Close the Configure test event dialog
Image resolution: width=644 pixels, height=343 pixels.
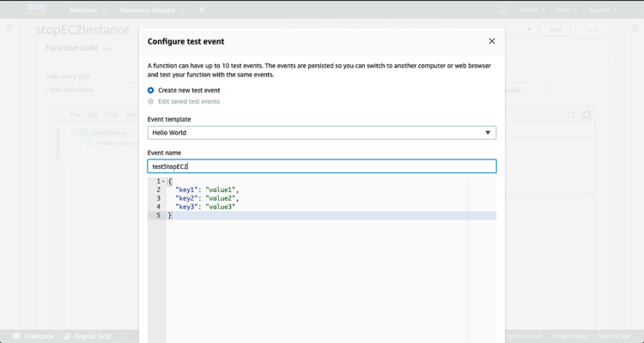tap(491, 41)
